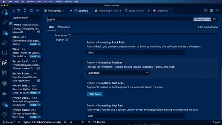Open install options arrow for Python Docstring extension

coord(39,105)
